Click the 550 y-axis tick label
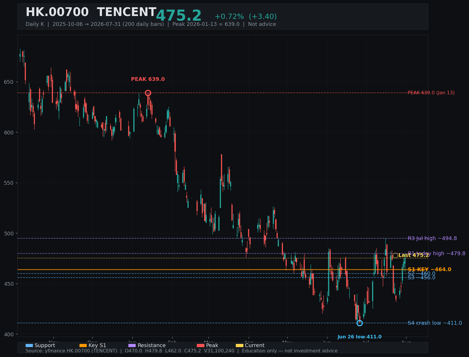The width and height of the screenshot is (469, 357). point(9,183)
